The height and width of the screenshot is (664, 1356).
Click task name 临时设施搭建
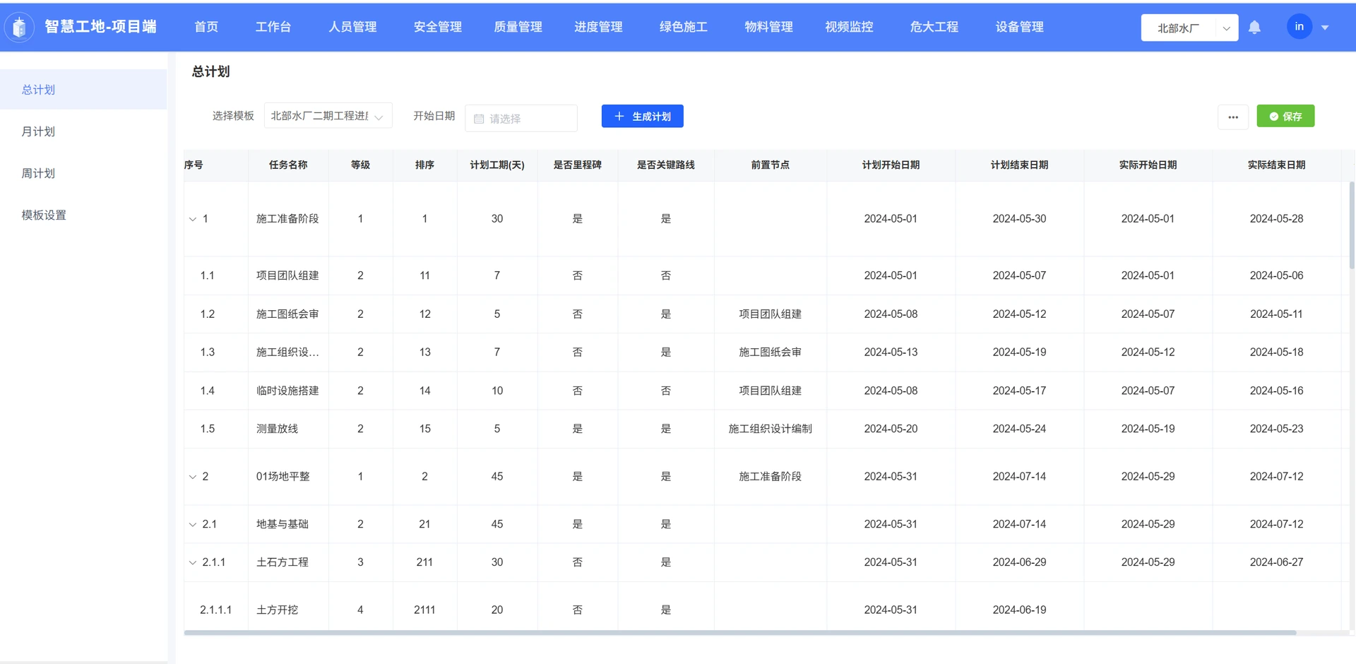coord(287,391)
